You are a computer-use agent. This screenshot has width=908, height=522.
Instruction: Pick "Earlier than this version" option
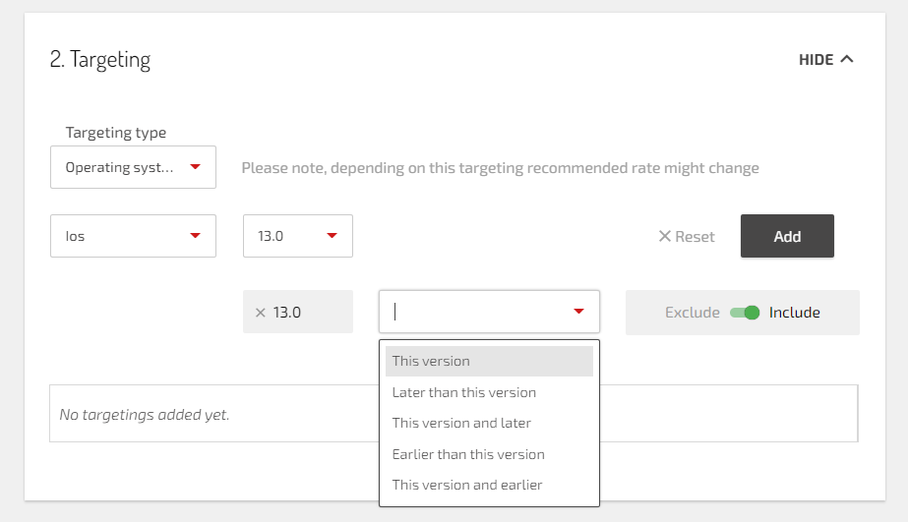click(467, 454)
